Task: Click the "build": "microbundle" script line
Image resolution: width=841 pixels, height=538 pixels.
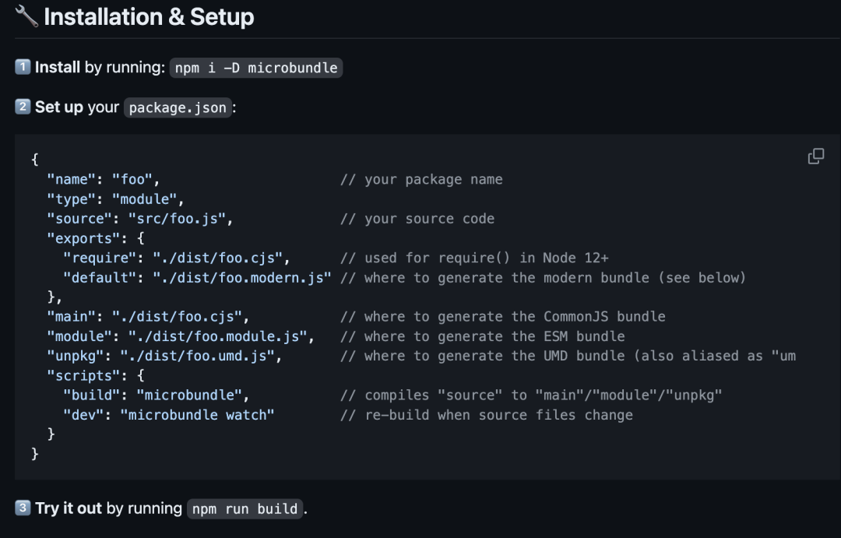Action: click(x=156, y=395)
